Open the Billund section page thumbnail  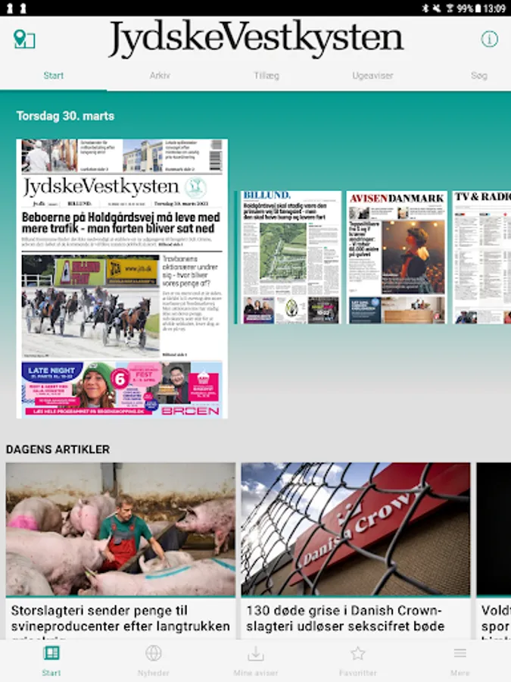[291, 257]
